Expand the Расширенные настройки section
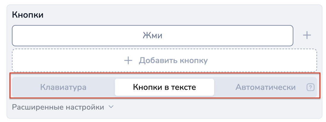 click(x=63, y=107)
